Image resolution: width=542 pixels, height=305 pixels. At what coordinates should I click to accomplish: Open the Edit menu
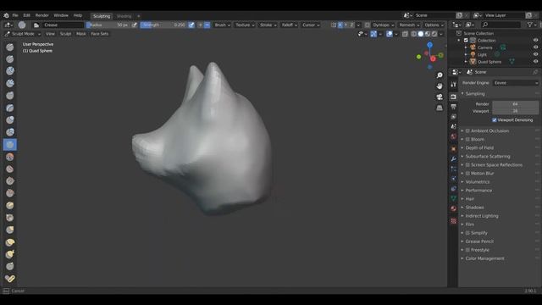click(26, 15)
